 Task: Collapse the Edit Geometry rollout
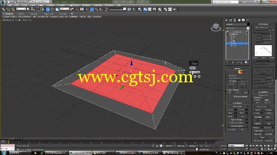(x=263, y=92)
